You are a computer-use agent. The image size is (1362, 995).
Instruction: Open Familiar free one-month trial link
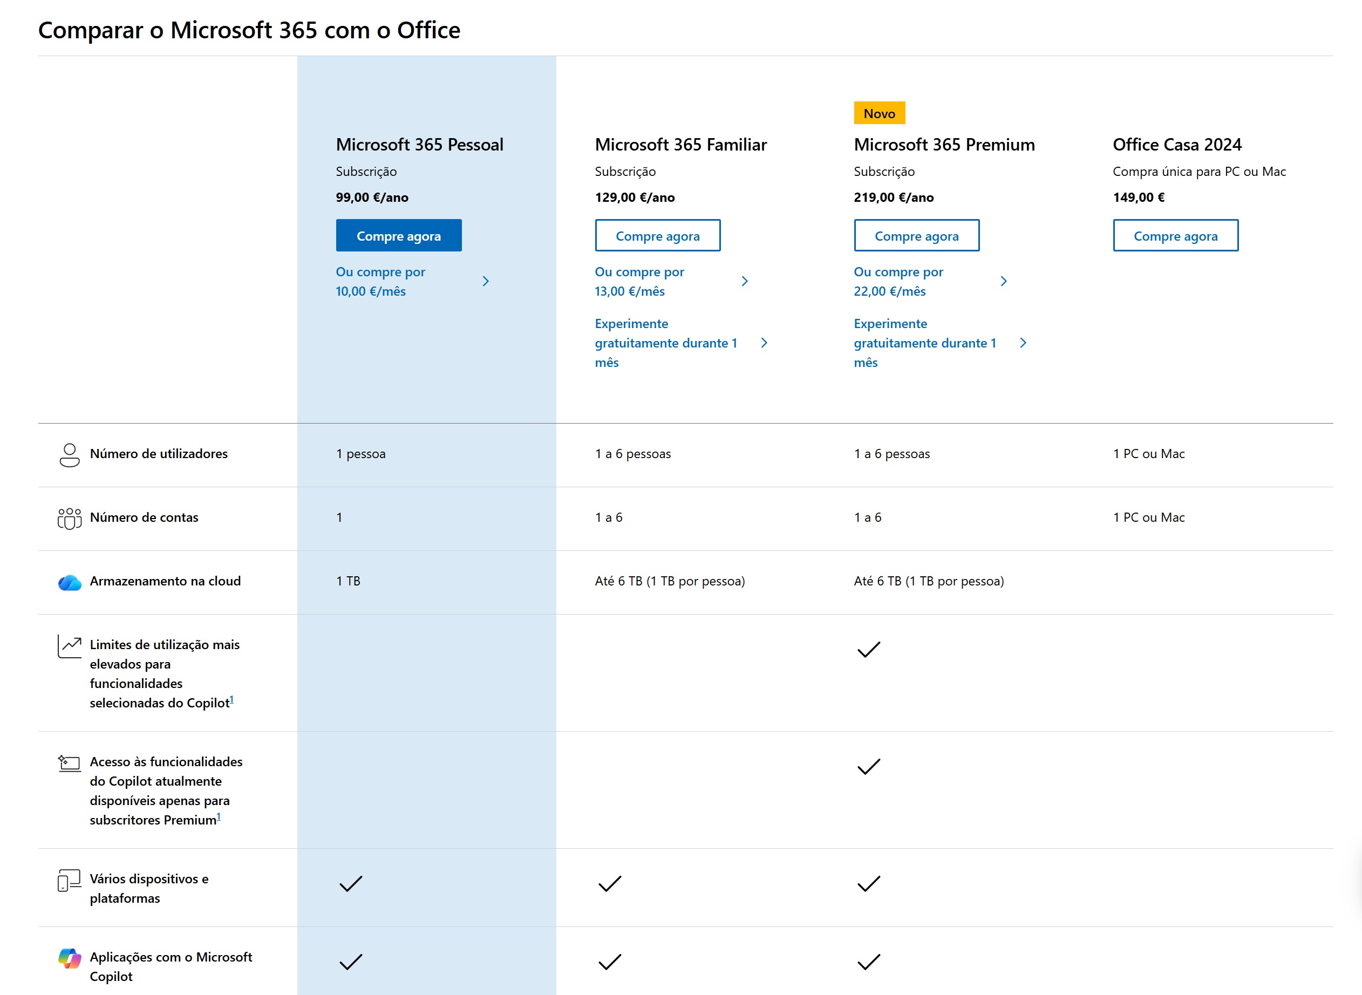pos(666,343)
